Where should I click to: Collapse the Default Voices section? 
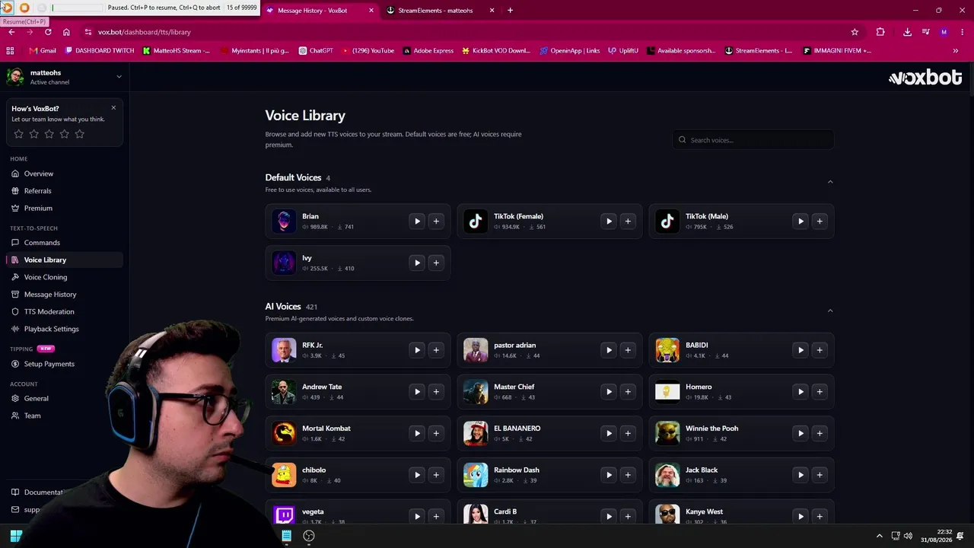tap(830, 182)
